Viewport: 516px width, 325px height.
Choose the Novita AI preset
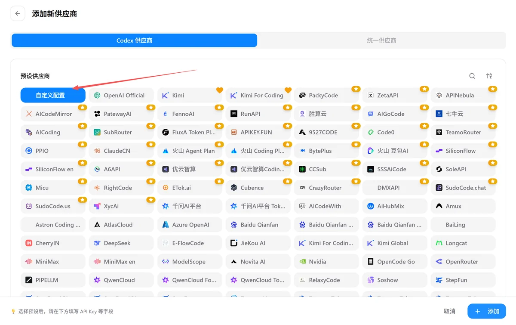(x=258, y=262)
